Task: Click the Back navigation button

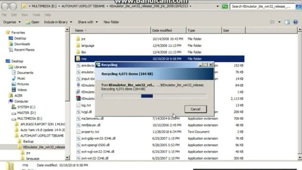Action: [x=5, y=6]
